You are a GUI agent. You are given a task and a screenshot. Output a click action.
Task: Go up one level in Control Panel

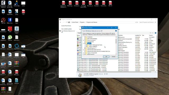click(67, 22)
